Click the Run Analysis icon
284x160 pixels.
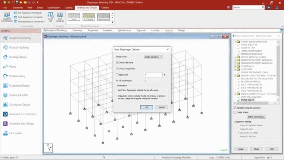pos(60,17)
